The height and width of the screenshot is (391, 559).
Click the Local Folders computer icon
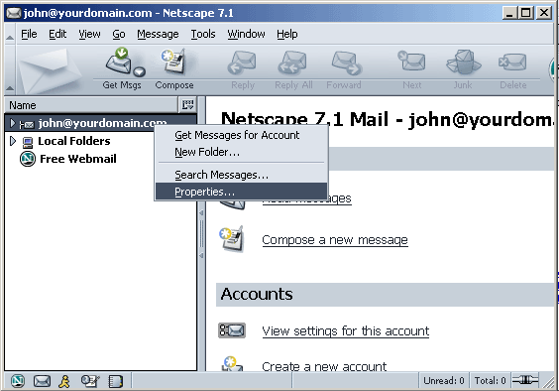[28, 142]
